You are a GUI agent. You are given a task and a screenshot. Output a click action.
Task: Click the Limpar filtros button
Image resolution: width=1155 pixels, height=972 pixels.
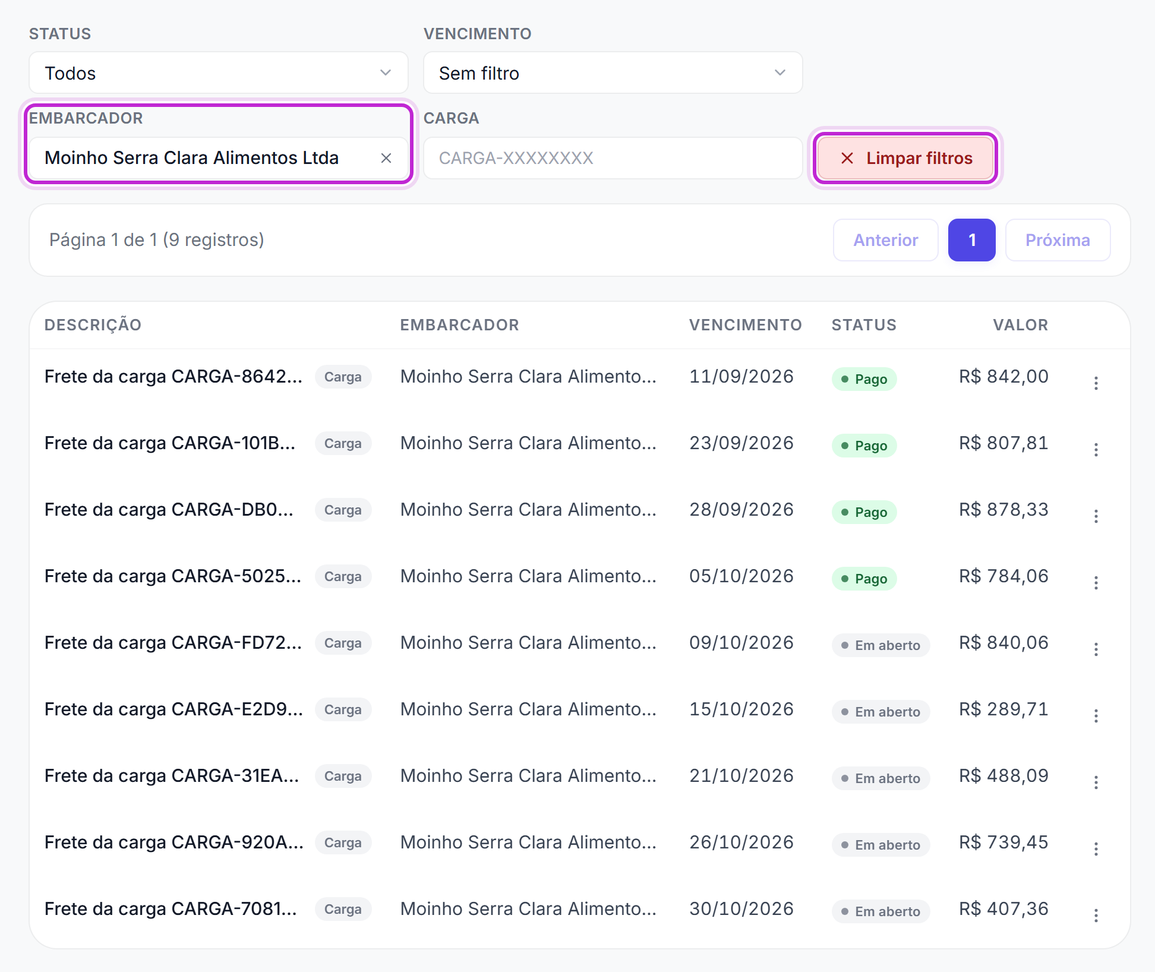(905, 158)
